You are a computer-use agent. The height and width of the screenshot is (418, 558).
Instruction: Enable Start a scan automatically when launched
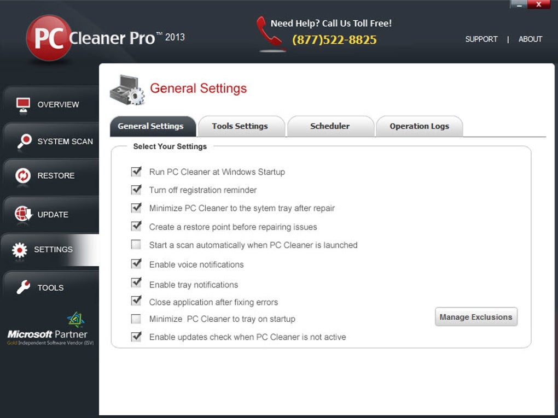pyautogui.click(x=136, y=245)
